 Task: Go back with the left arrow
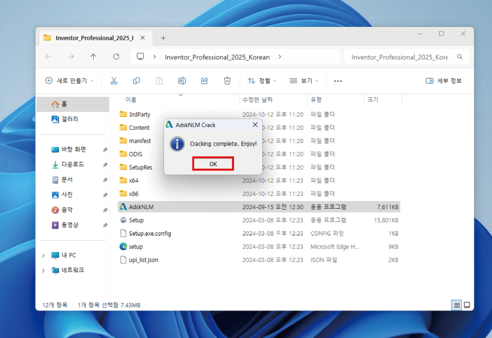coord(48,57)
